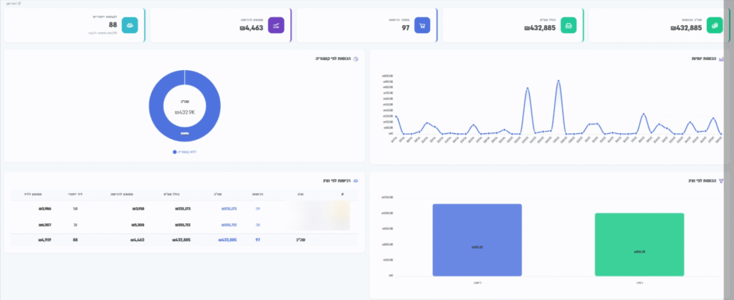Click the blue 97 purchases link in totals row
The width and height of the screenshot is (734, 300).
[x=257, y=240]
